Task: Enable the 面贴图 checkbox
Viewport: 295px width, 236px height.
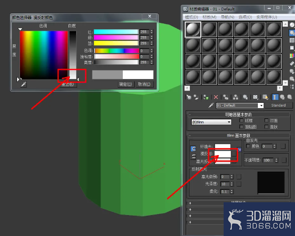Action: 241,127
